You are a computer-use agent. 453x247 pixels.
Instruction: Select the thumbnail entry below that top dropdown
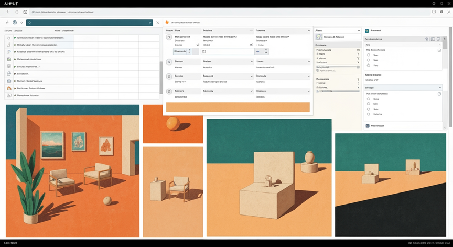point(338,37)
